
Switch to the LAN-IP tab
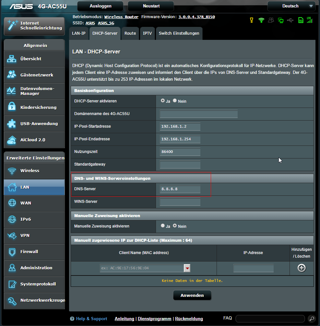[x=79, y=33]
